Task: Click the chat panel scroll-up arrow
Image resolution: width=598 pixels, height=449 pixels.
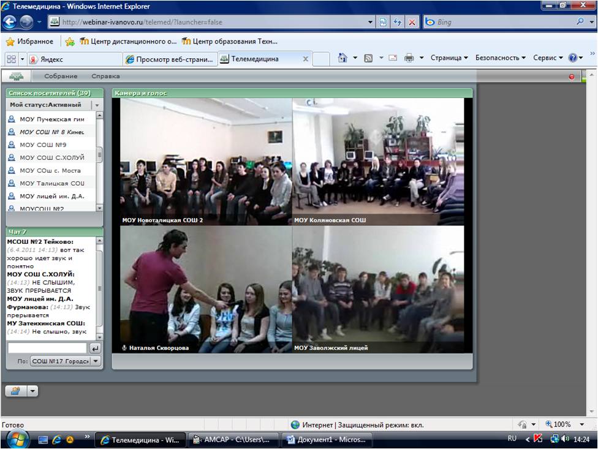Action: point(99,241)
